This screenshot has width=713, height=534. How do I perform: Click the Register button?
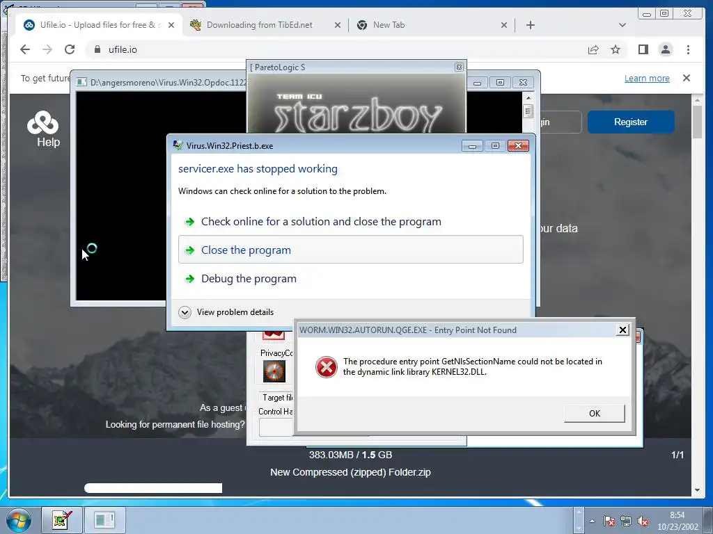[630, 122]
